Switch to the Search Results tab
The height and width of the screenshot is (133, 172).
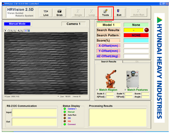(x=108, y=62)
